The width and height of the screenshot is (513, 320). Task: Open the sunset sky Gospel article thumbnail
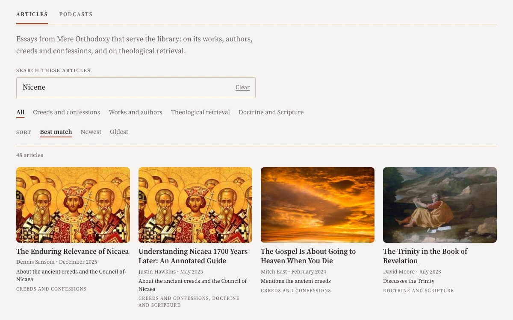318,205
